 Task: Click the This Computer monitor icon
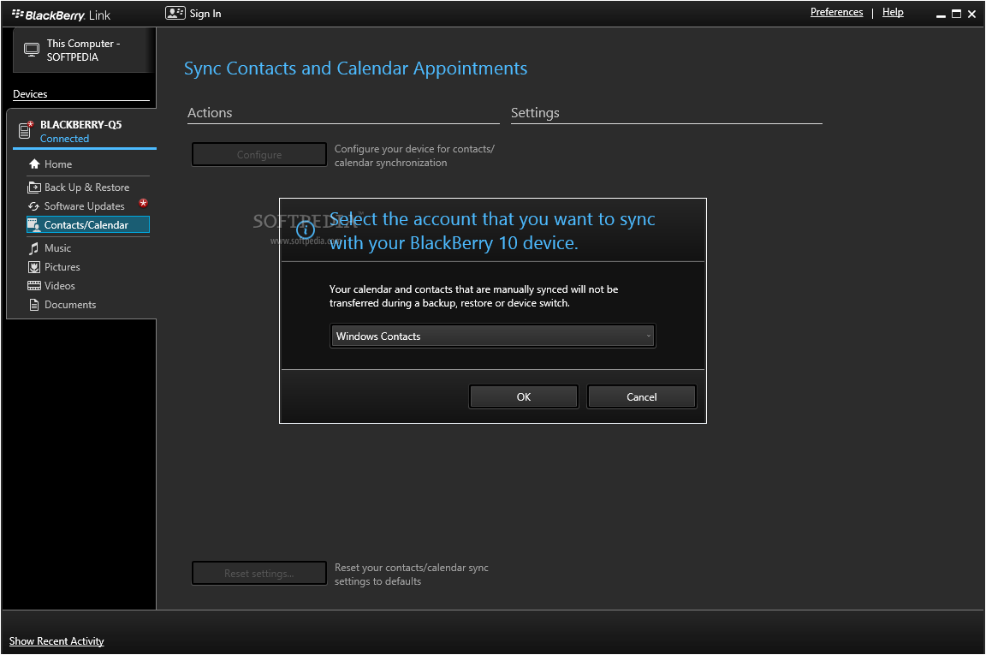tap(32, 50)
